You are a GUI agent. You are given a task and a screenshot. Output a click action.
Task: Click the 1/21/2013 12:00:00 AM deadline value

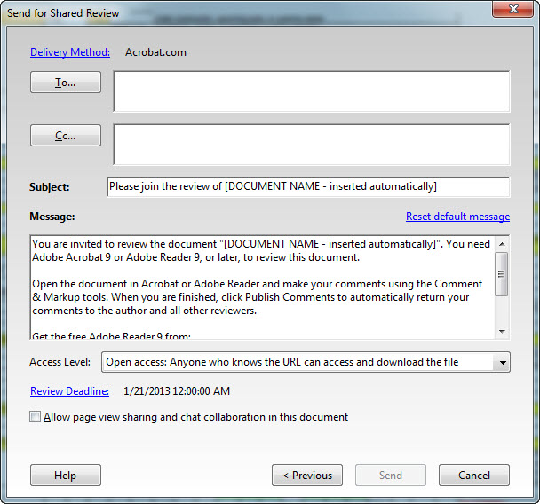(x=177, y=391)
